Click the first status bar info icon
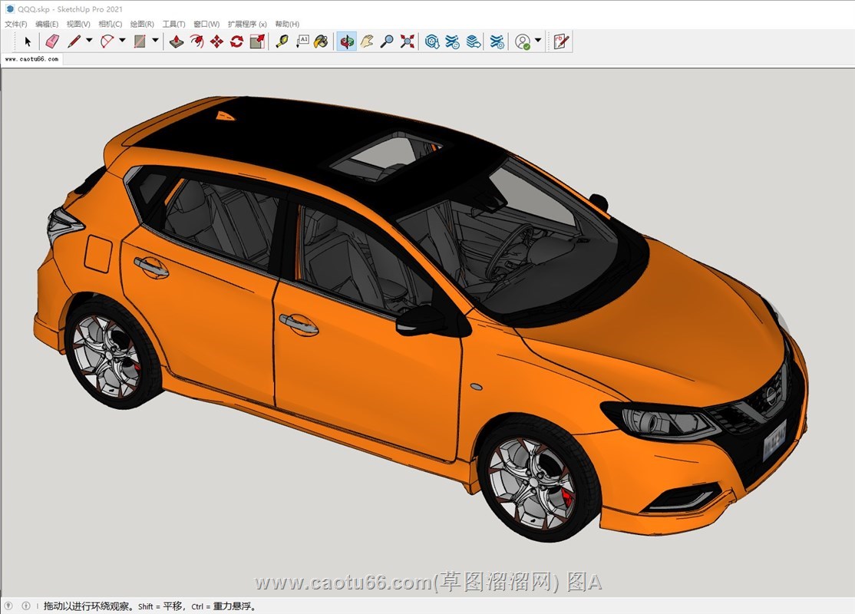Viewport: 855px width, 614px height. 9,606
